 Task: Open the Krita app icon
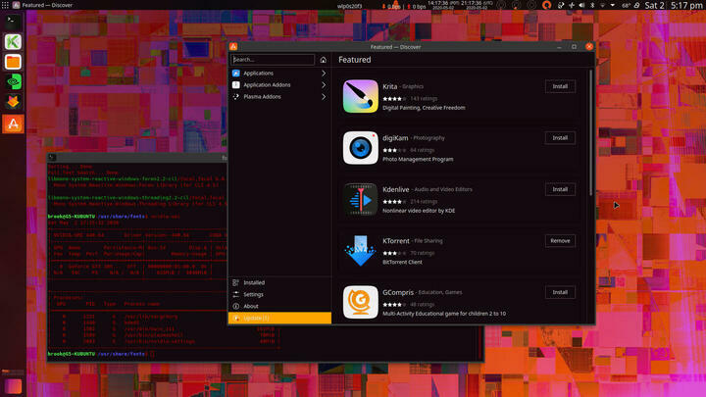(x=360, y=96)
